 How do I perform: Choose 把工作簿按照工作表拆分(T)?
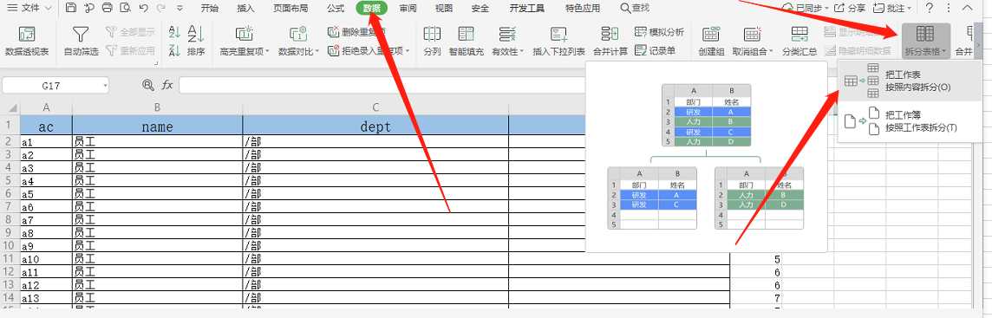pyautogui.click(x=909, y=121)
